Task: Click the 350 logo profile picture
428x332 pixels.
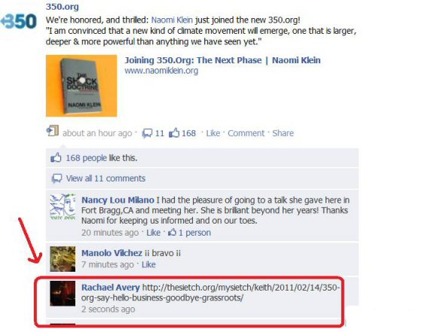Action: [19, 21]
